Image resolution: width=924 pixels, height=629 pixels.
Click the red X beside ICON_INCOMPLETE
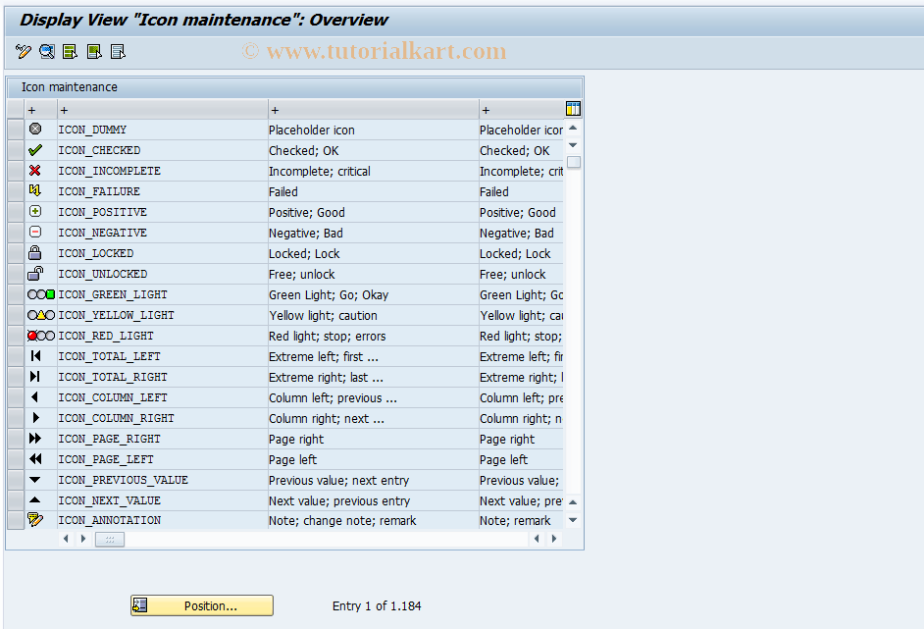coord(37,171)
